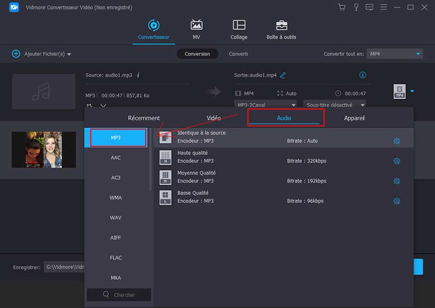Click the Moyenne Qualité M icon
Image resolution: width=435 pixels, height=308 pixels.
165,177
